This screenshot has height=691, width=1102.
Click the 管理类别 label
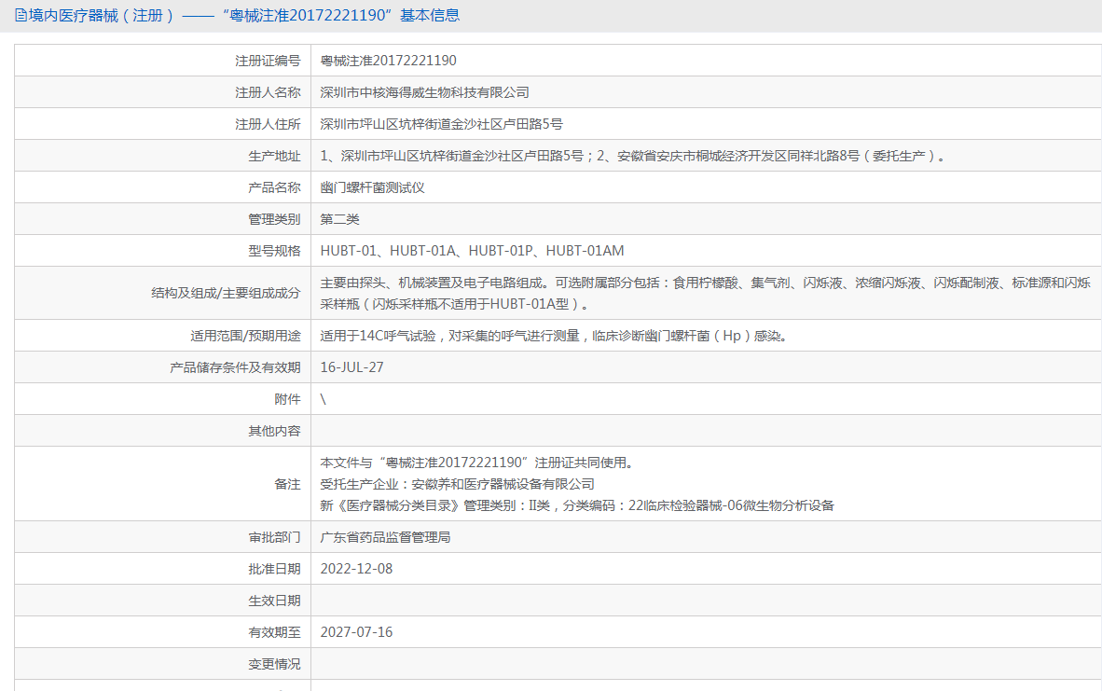[x=274, y=219]
